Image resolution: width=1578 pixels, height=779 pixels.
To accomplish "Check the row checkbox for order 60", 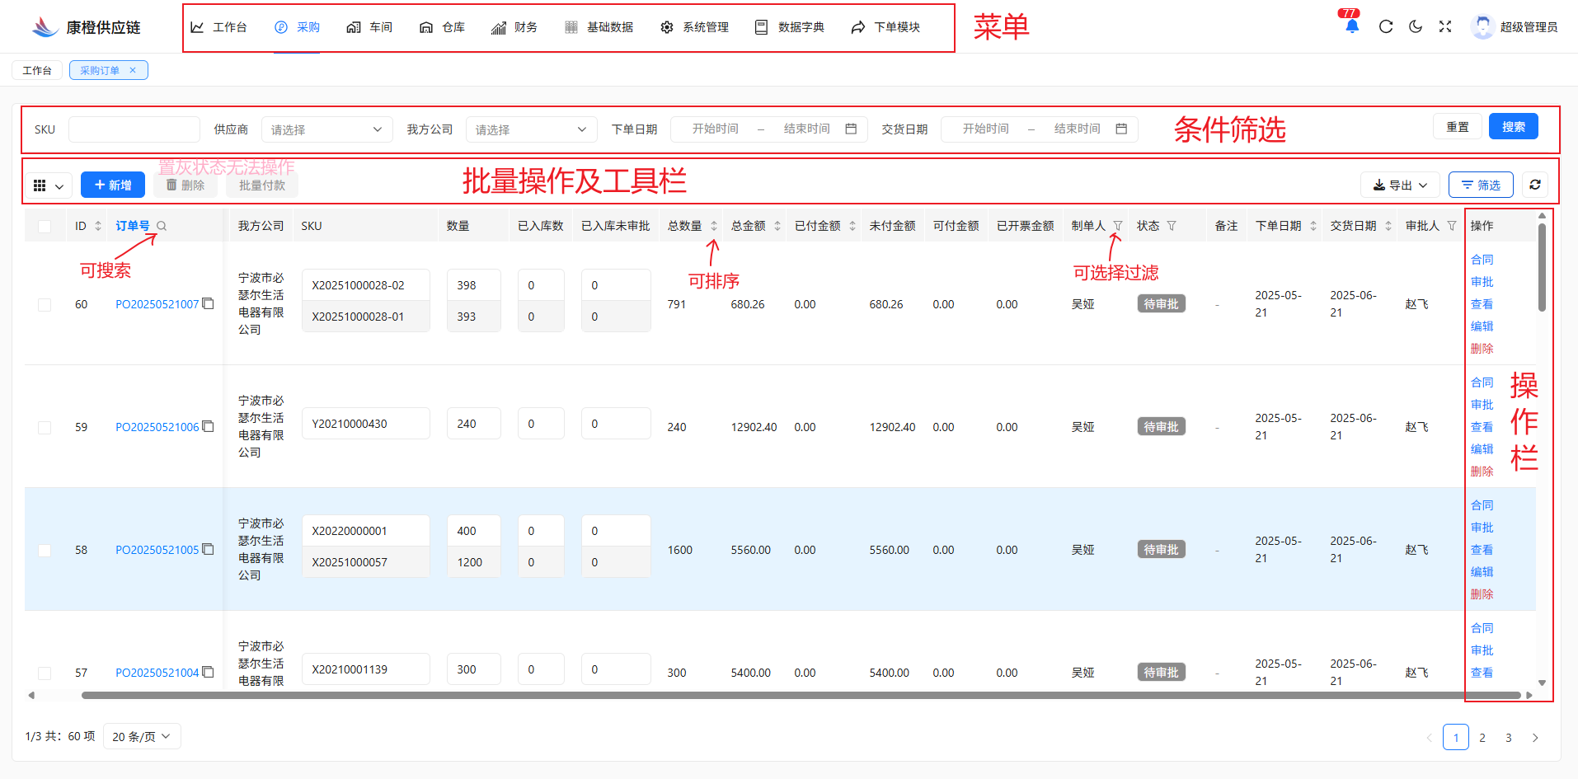I will coord(45,303).
